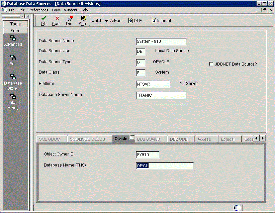Click the About toolbar icon

[82, 21]
